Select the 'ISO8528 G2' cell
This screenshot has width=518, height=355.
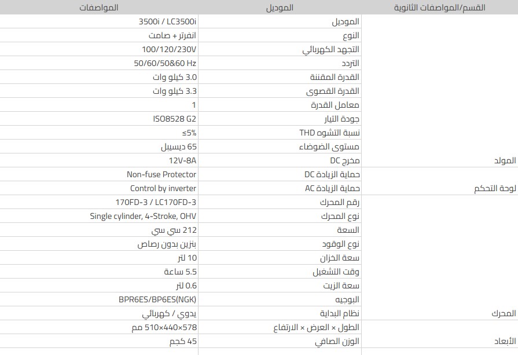tap(174, 119)
